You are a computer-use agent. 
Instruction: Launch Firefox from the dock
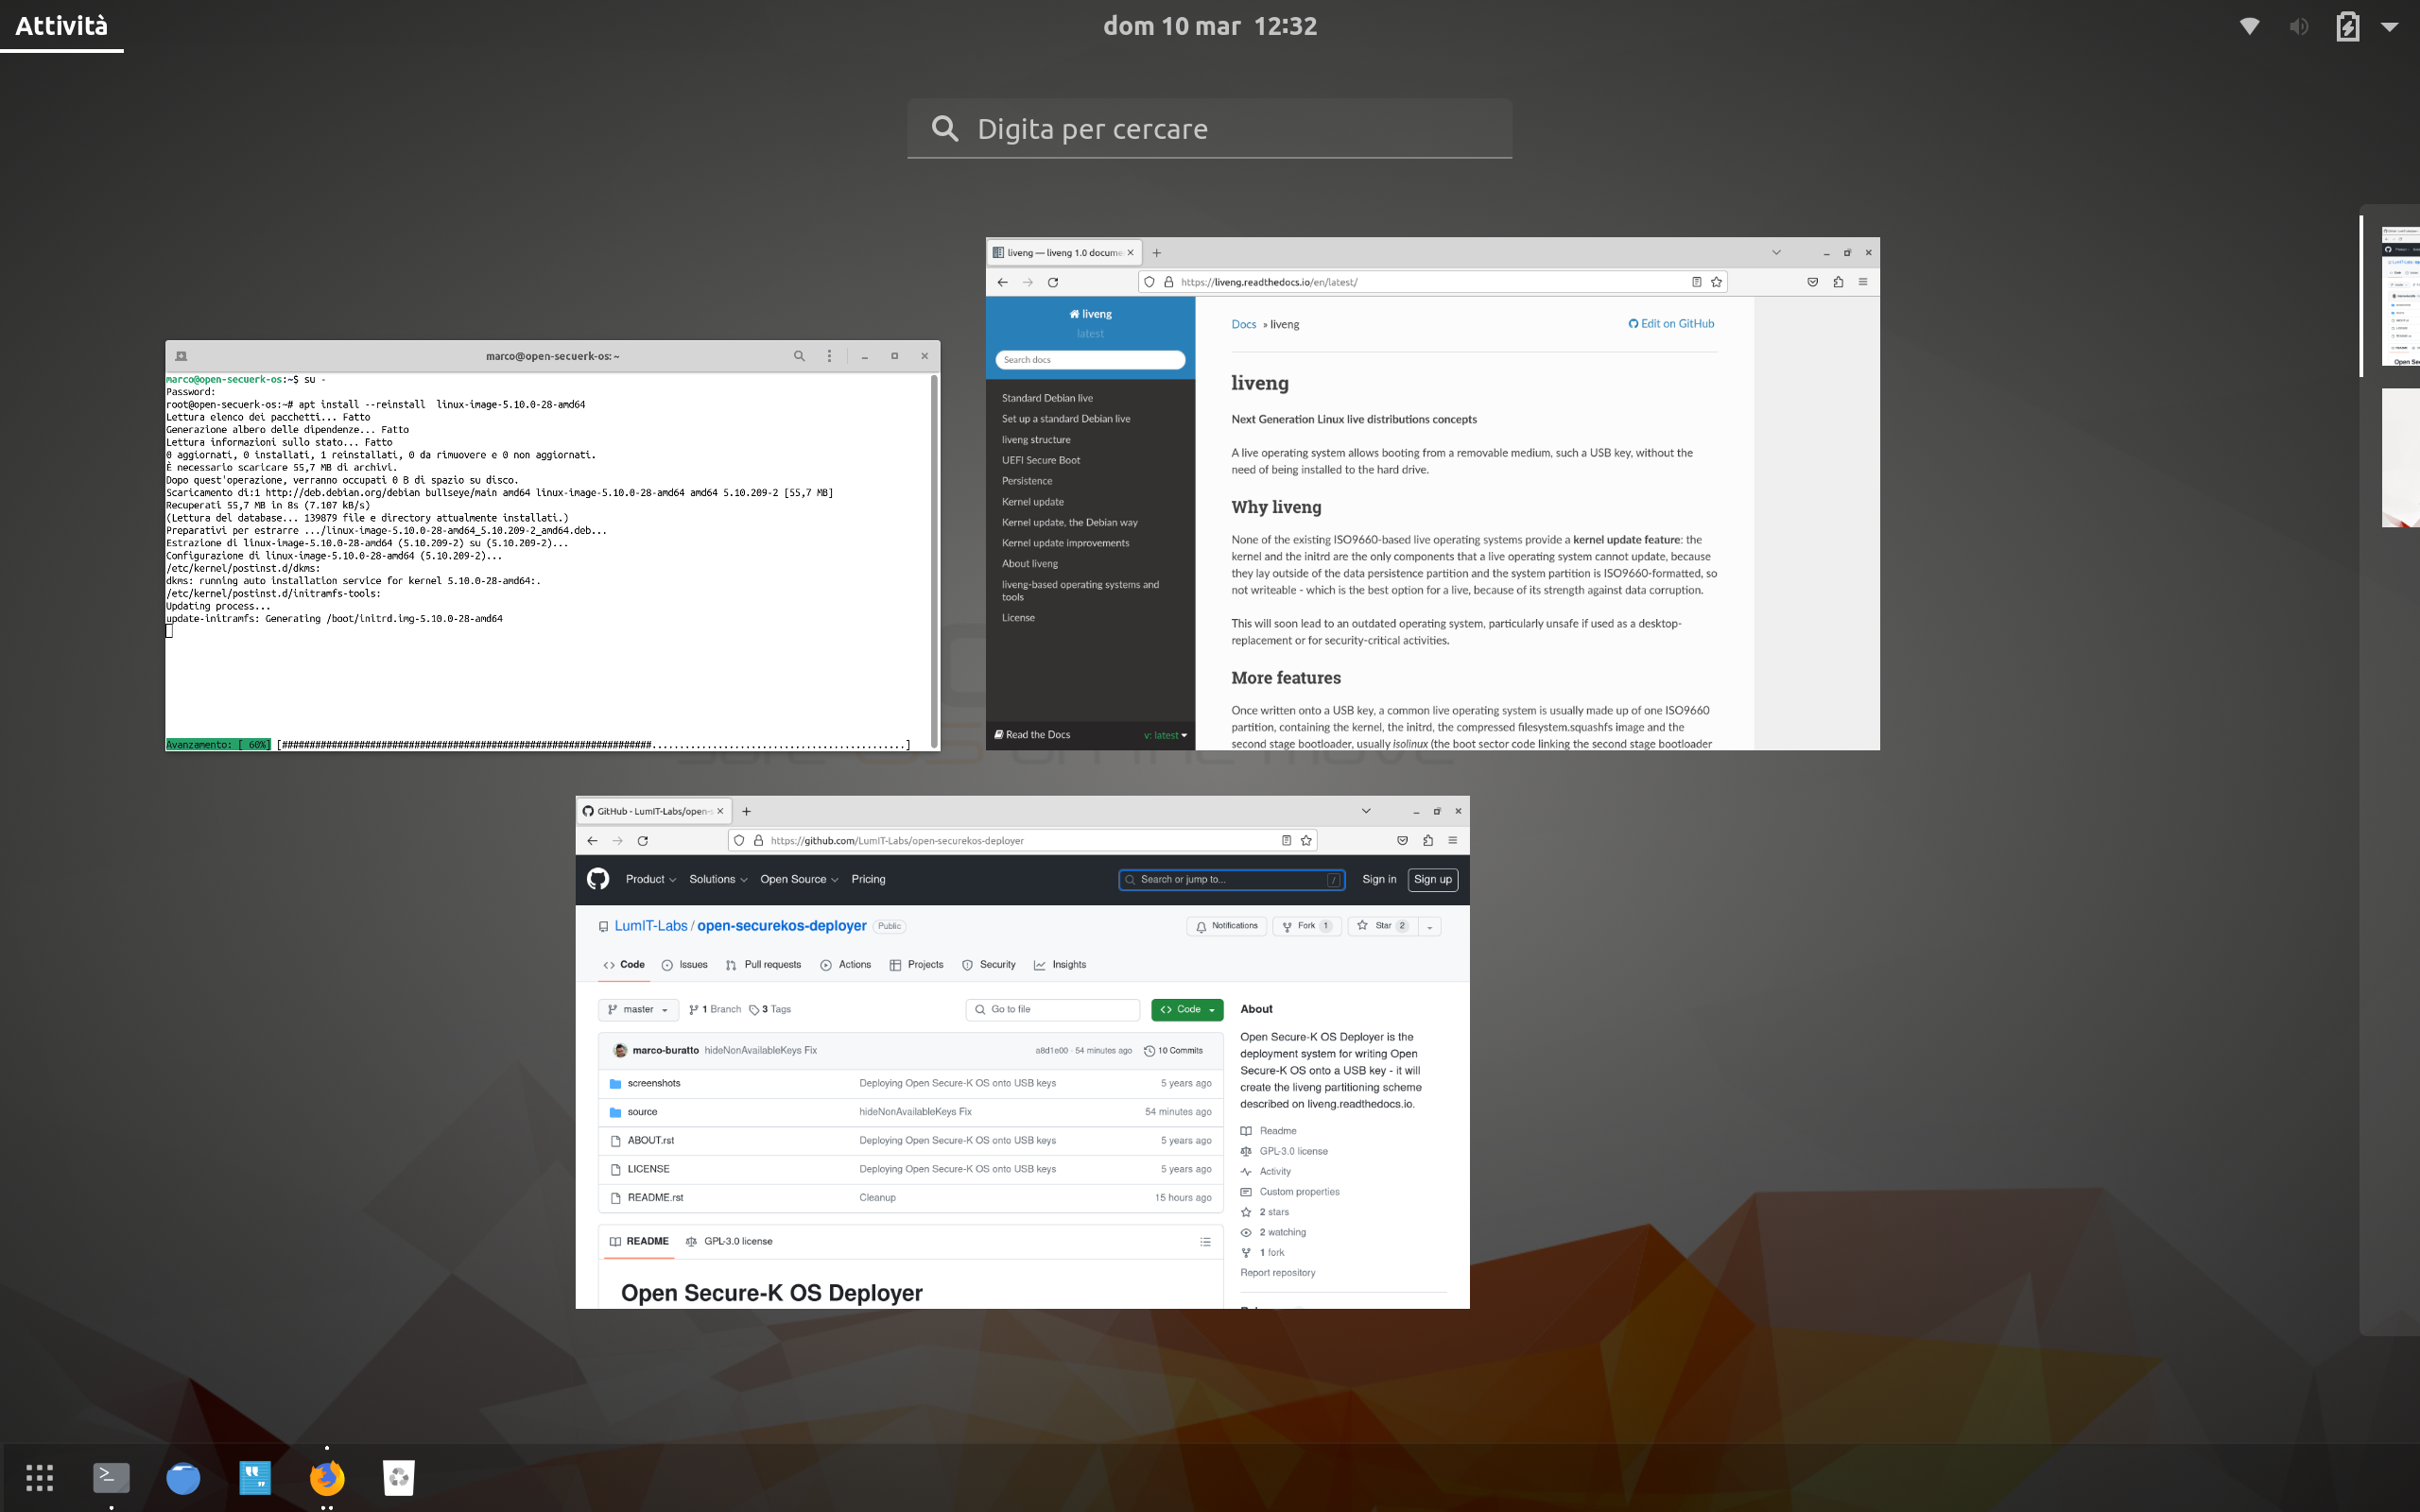click(327, 1477)
